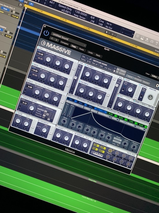159x213 pixels.
Task: Switch to the VOICING tab
Action: pos(102,108)
